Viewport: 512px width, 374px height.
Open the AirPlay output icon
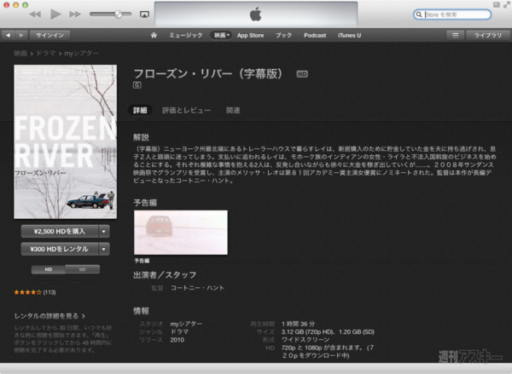coord(144,14)
